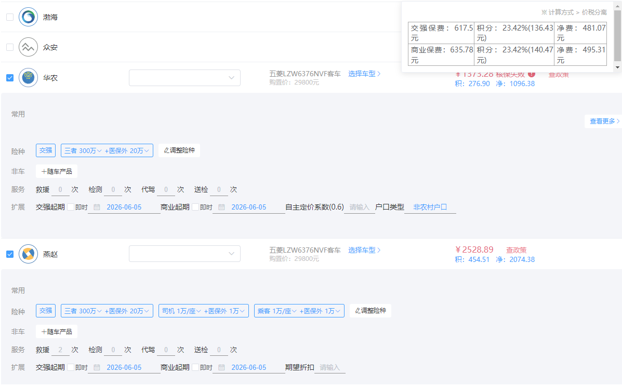This screenshot has width=622, height=388.
Task: Click 检测 count field in 华农 section
Action: pos(113,190)
